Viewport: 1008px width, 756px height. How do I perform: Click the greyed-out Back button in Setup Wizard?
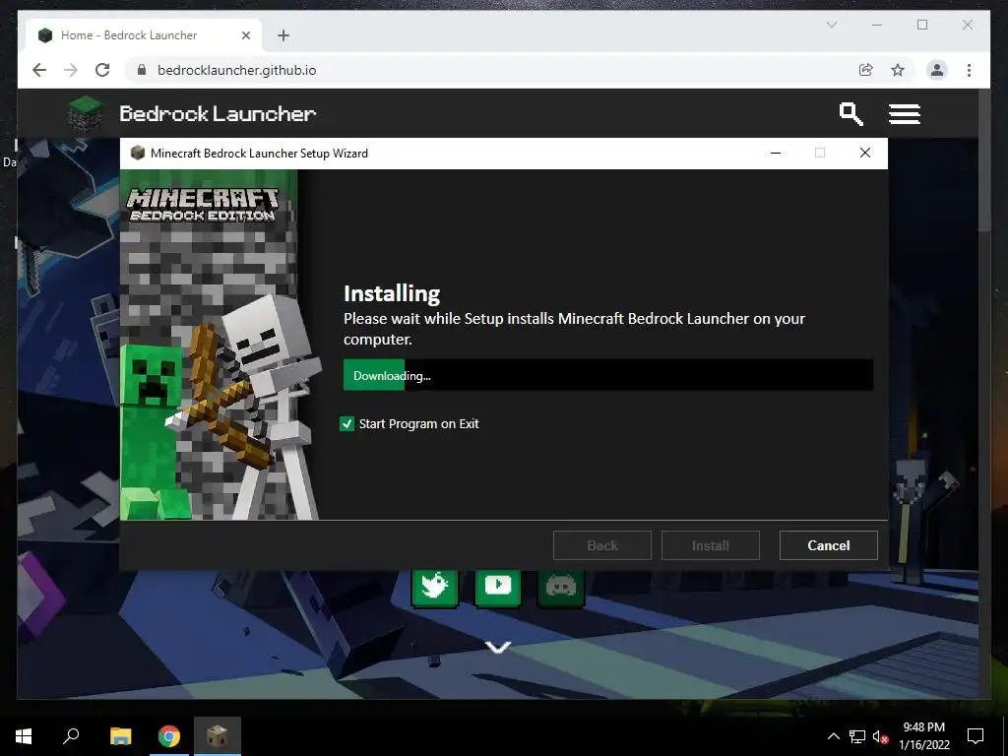click(601, 545)
